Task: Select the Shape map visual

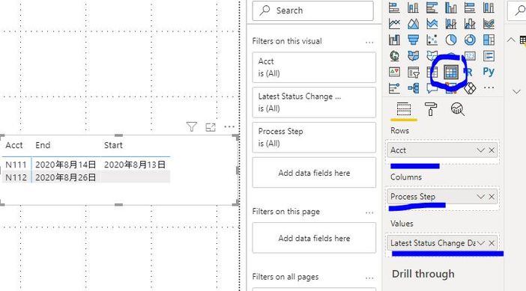Action: [432, 55]
